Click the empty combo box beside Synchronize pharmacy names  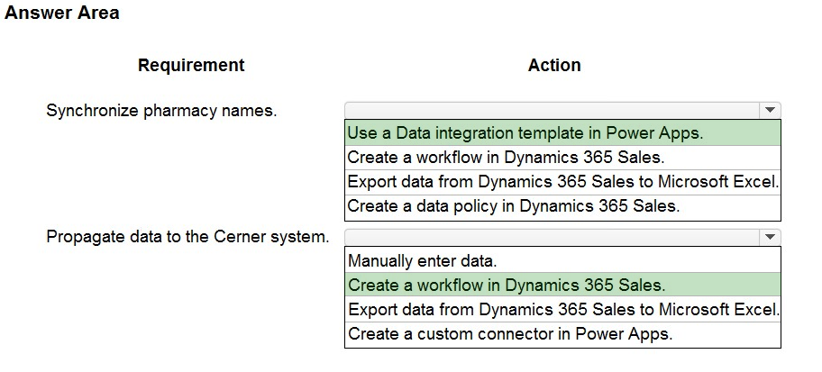552,111
